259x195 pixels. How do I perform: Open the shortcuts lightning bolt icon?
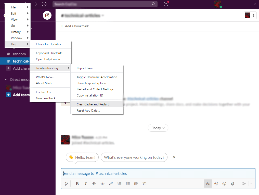click(66, 184)
